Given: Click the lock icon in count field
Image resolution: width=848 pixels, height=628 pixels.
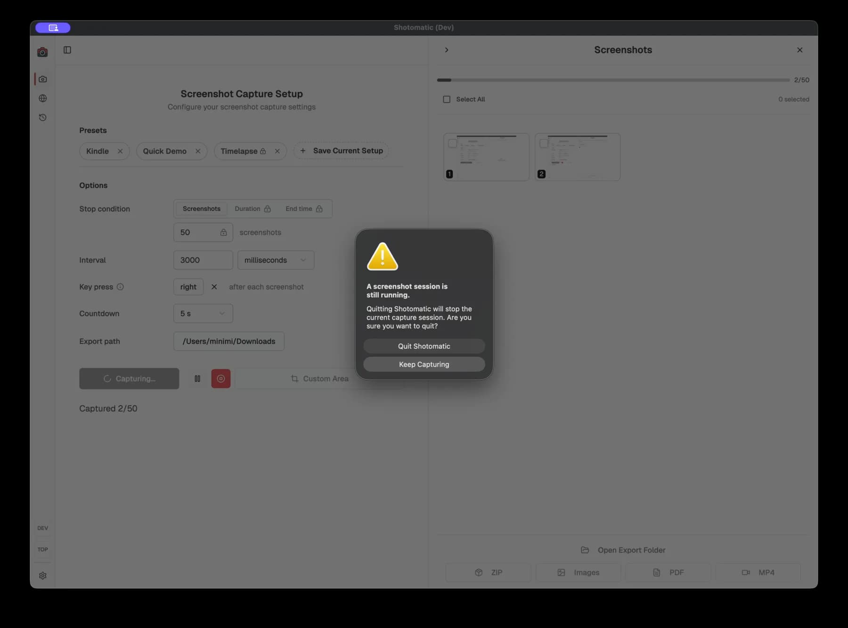Looking at the screenshot, I should tap(223, 233).
